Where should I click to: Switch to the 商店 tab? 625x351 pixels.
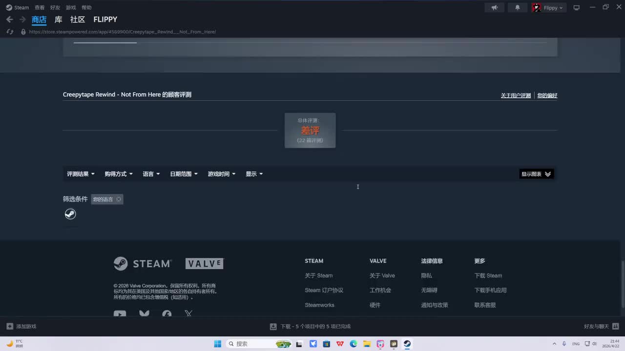39,19
